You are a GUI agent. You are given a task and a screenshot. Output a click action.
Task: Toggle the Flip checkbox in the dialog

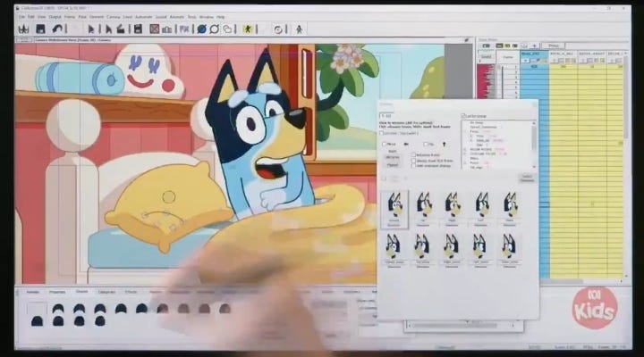(426, 145)
